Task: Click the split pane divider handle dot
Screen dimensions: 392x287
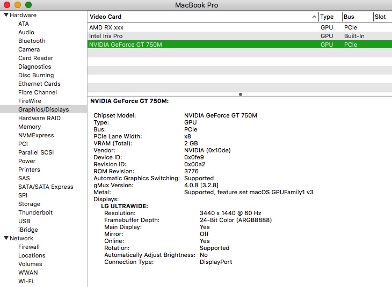Action: coord(241,94)
